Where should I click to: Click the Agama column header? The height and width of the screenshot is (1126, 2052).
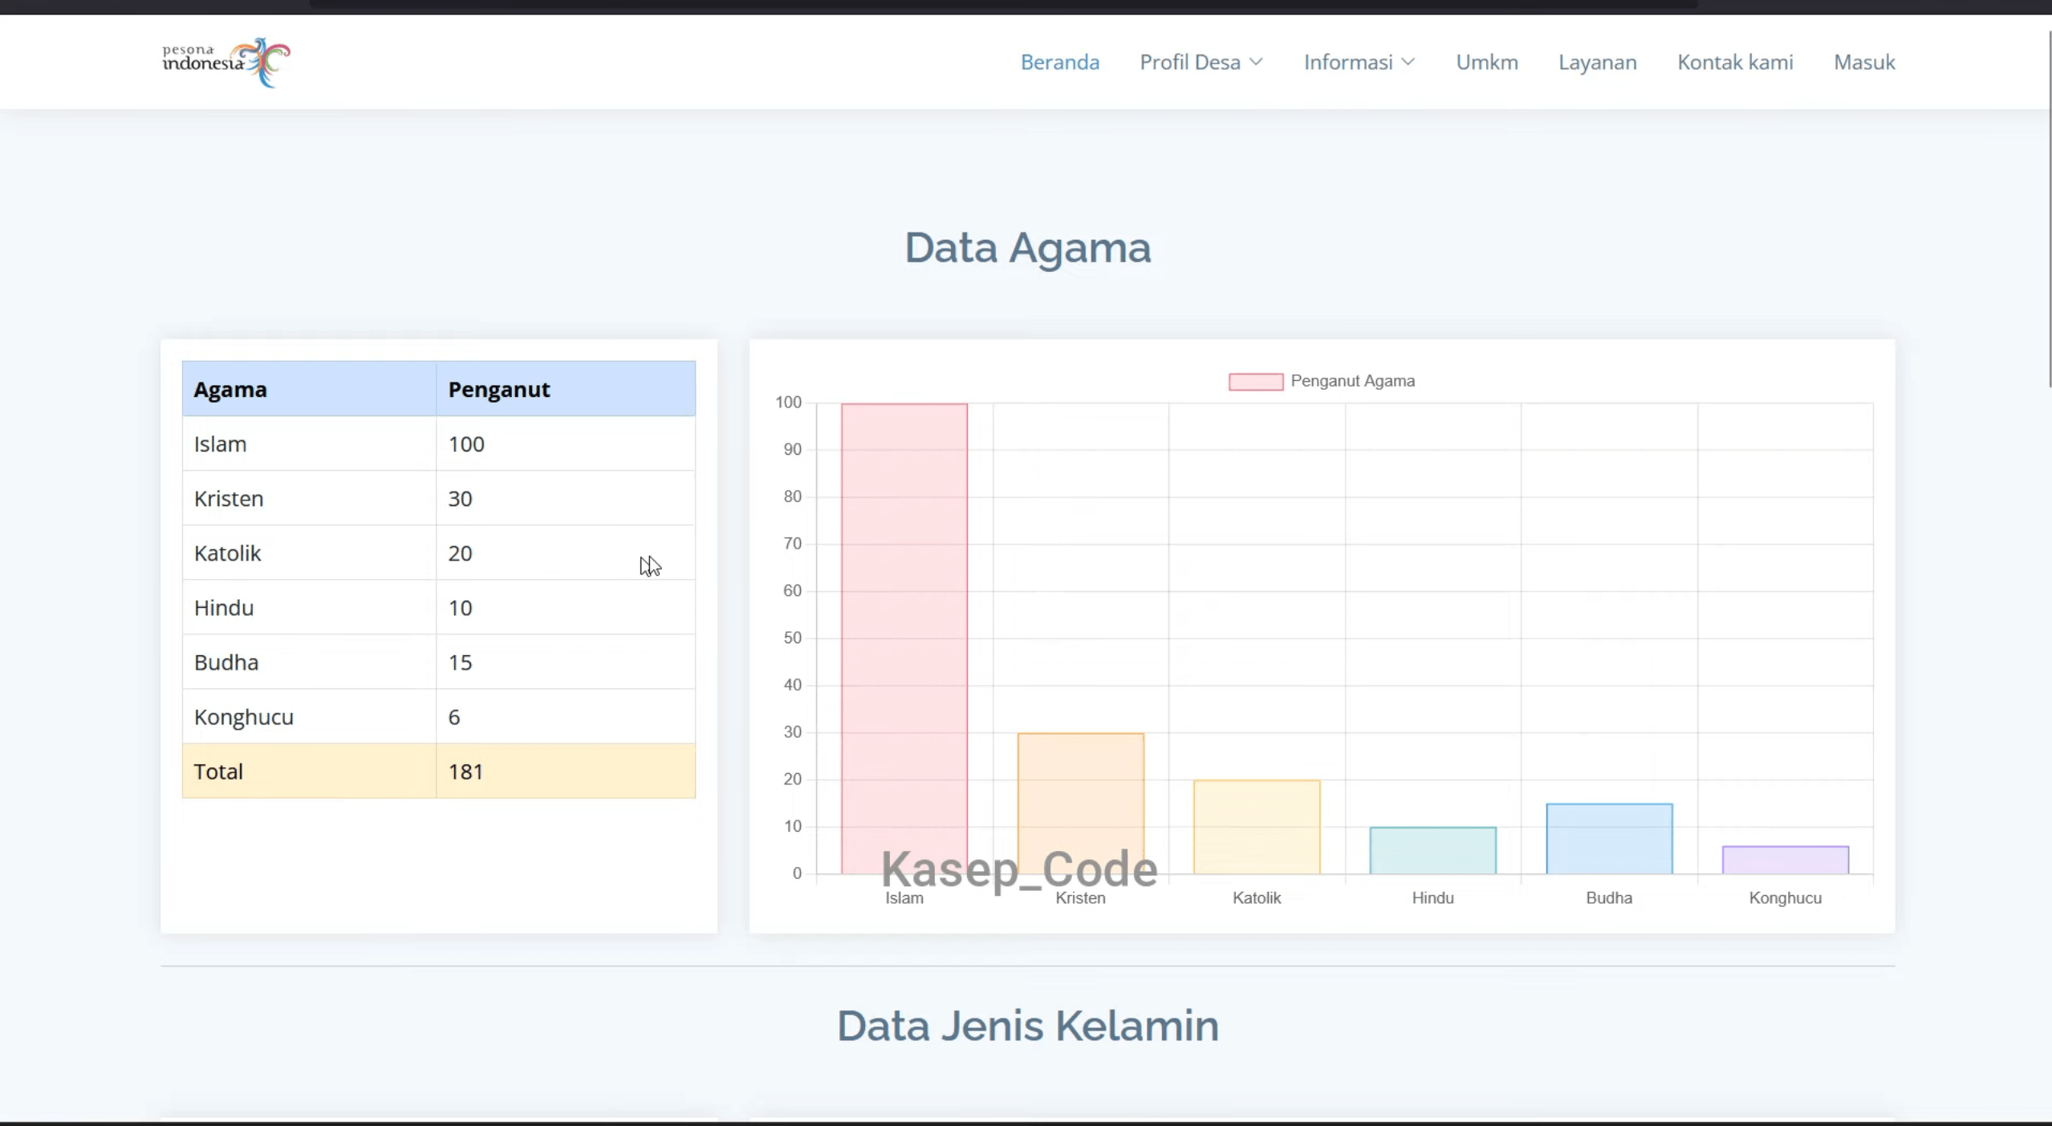pos(309,389)
